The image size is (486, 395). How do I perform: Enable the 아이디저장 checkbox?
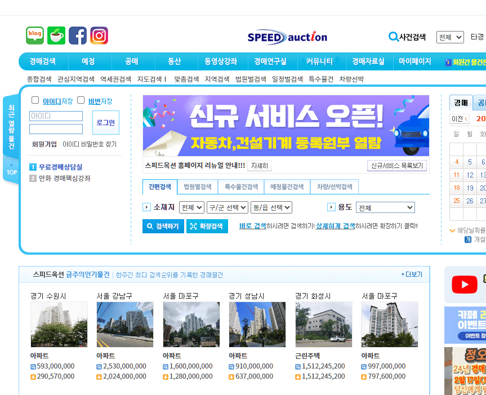pos(35,100)
